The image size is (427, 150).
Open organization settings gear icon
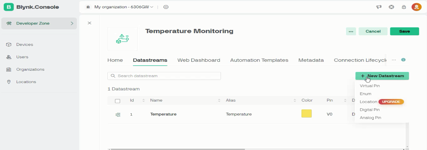166,7
